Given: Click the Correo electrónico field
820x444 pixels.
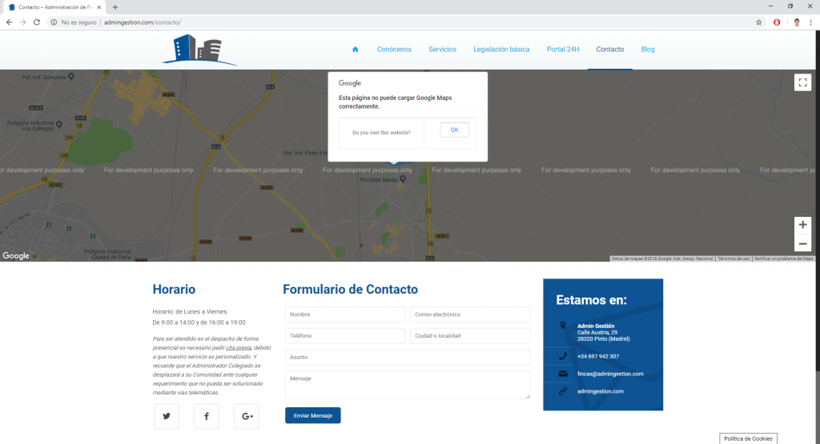Looking at the screenshot, I should pos(469,314).
